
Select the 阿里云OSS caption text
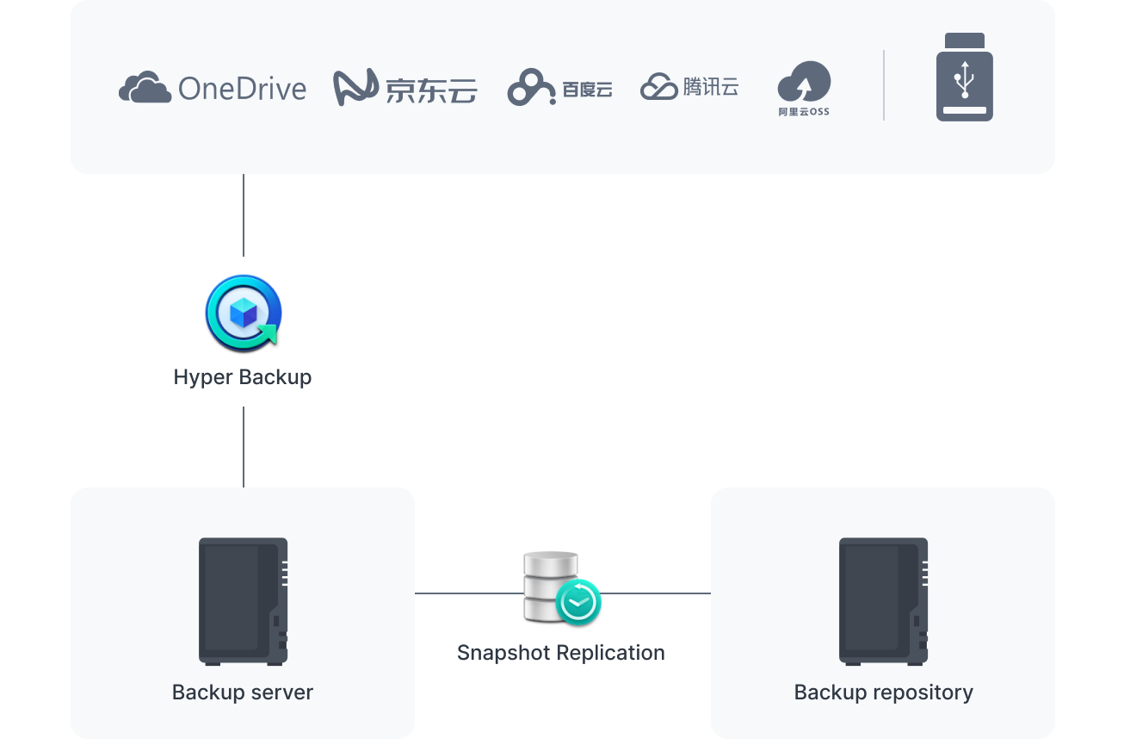click(x=804, y=112)
